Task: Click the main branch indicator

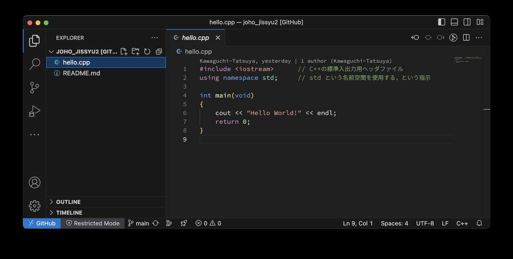Action: [x=138, y=223]
